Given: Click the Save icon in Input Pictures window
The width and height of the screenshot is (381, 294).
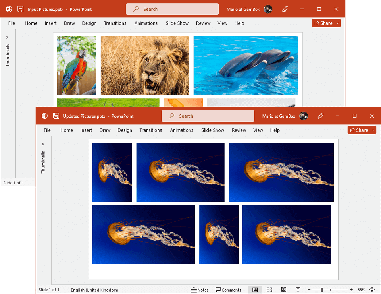Looking at the screenshot, I should (20, 9).
